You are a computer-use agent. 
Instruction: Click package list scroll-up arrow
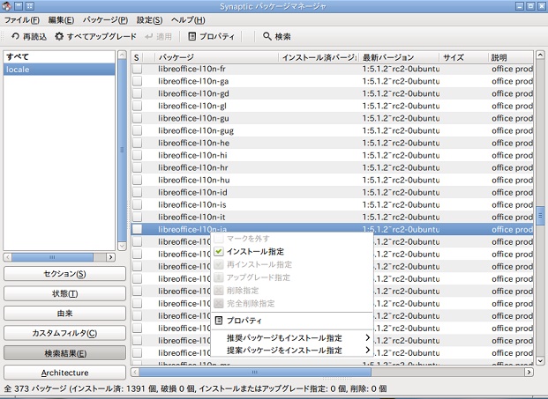click(540, 55)
